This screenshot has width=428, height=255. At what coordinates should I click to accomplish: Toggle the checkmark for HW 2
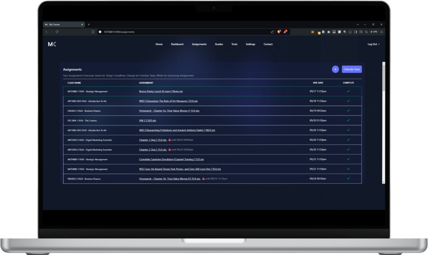(x=348, y=120)
